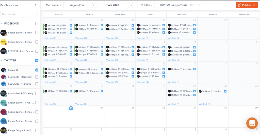Click link icon on 10:10am En part post
260x135 pixels.
(x=150, y=54)
